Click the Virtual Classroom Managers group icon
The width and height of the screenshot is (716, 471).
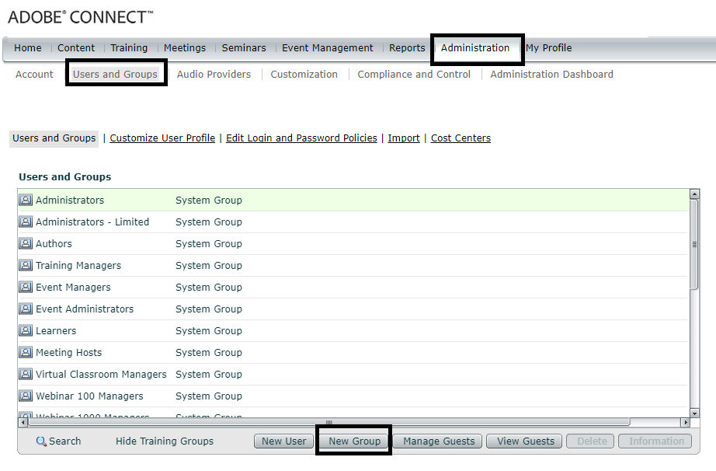[x=26, y=374]
